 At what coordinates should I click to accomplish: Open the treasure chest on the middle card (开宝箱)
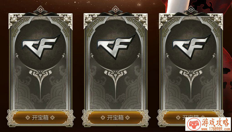point(115,118)
